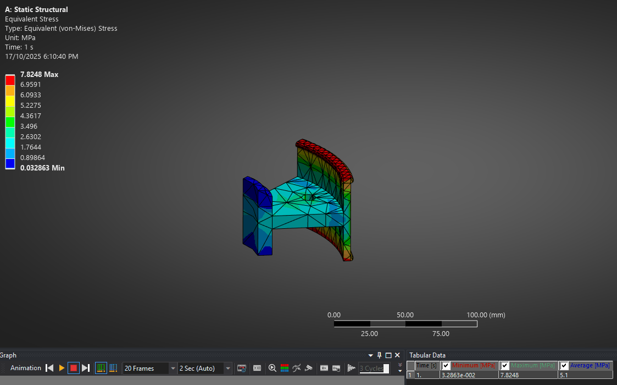
Task: Click the 100.00 (mm) scale label
Action: pos(486,315)
